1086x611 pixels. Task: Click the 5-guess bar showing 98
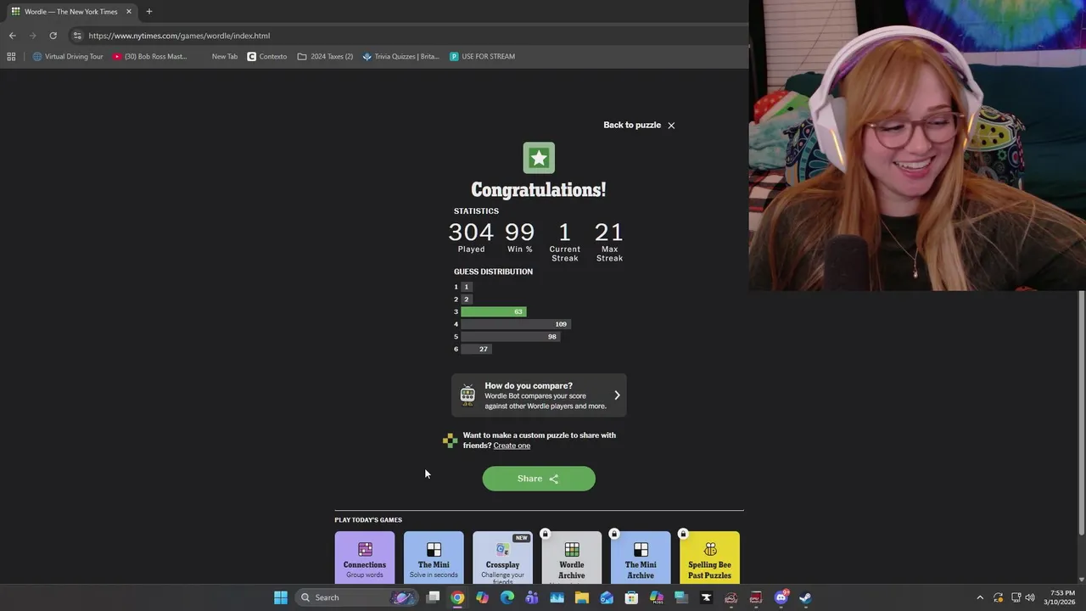point(511,337)
